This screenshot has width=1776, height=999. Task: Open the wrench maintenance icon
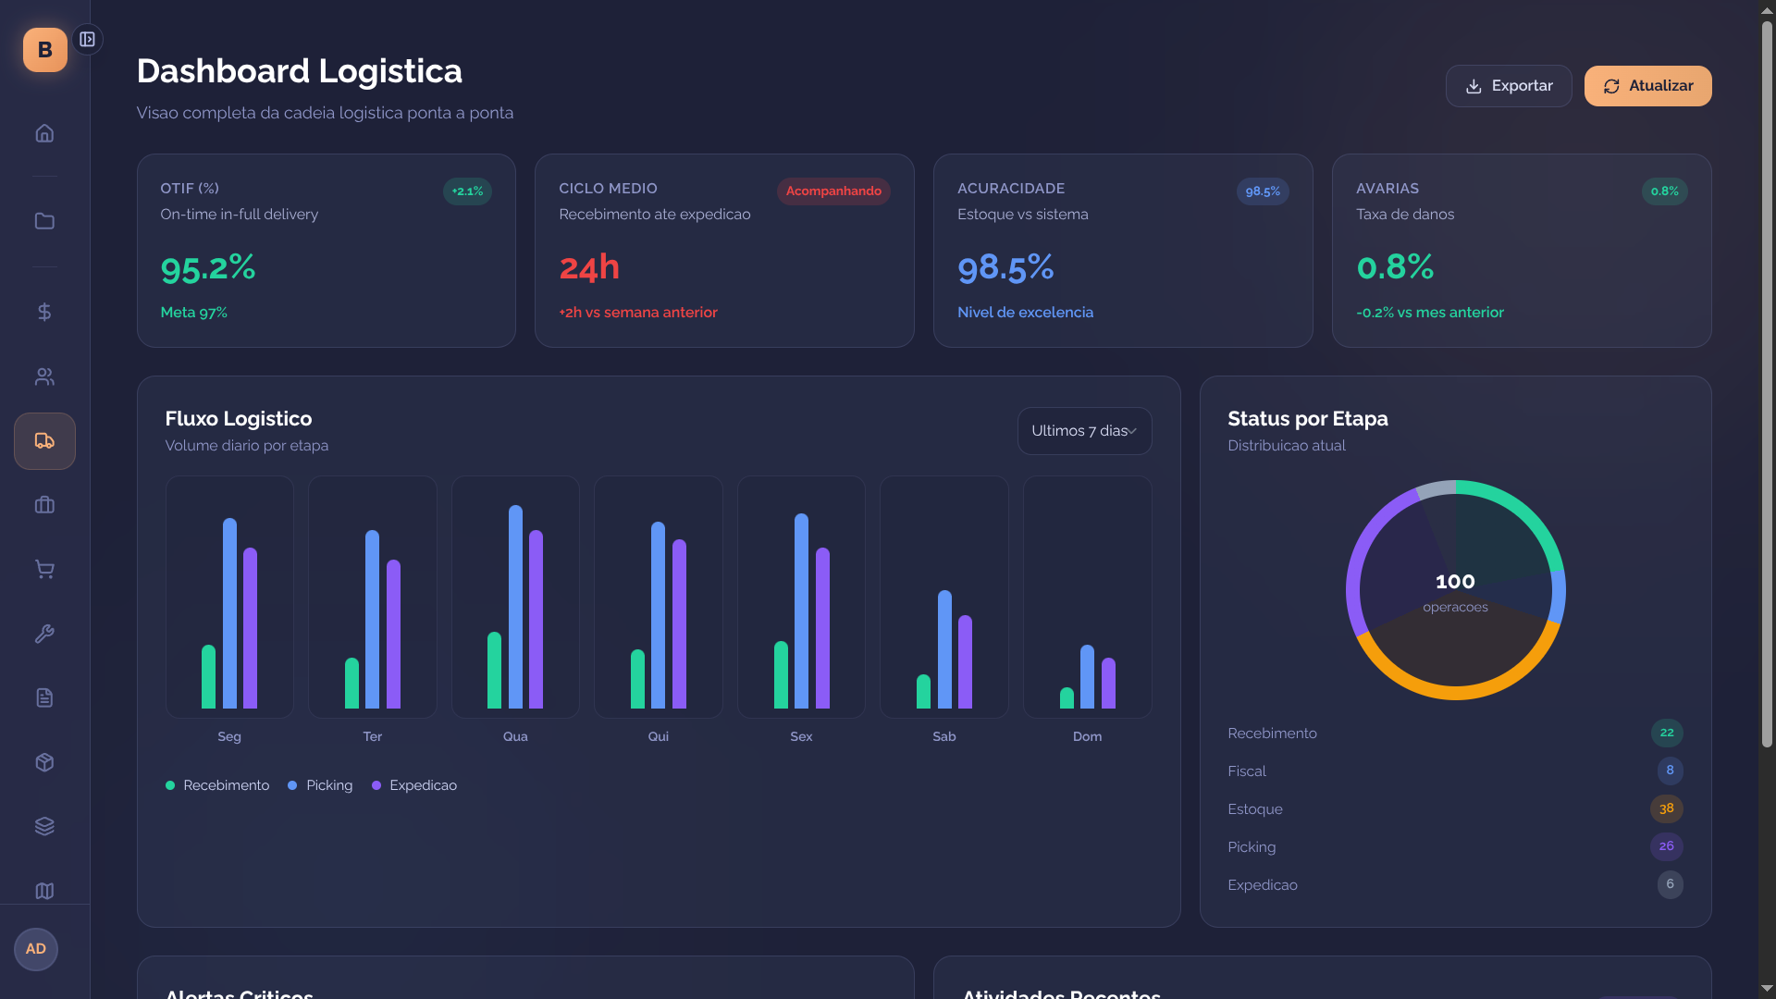point(44,634)
